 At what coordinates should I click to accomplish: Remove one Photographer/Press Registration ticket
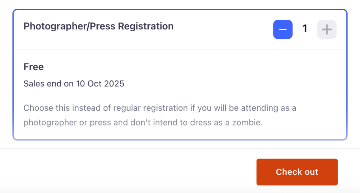point(283,30)
